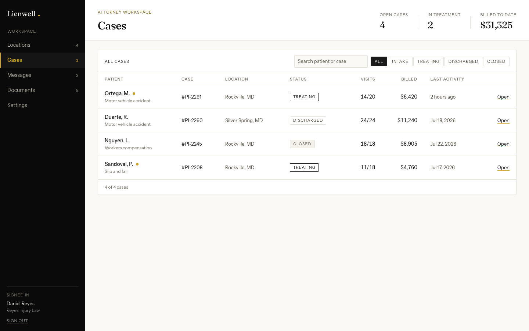The image size is (529, 331).
Task: Focus the Search patient or case field
Action: coord(331,61)
